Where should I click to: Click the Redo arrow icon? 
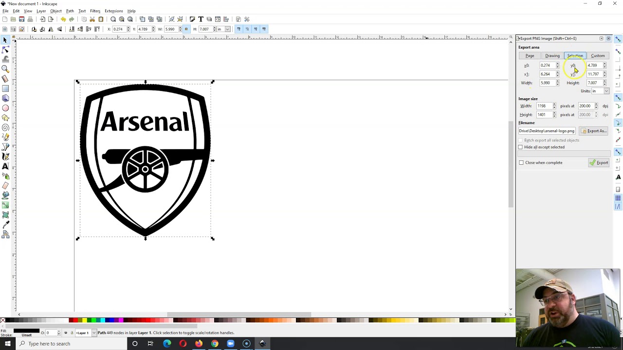tap(72, 19)
